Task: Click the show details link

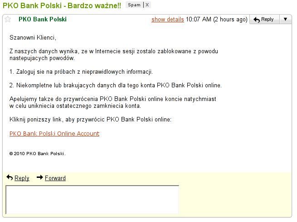Action: coord(168,20)
